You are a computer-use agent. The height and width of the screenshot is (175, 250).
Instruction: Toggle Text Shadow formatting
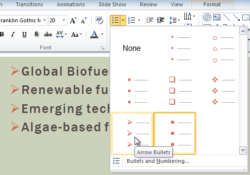pos(36,34)
